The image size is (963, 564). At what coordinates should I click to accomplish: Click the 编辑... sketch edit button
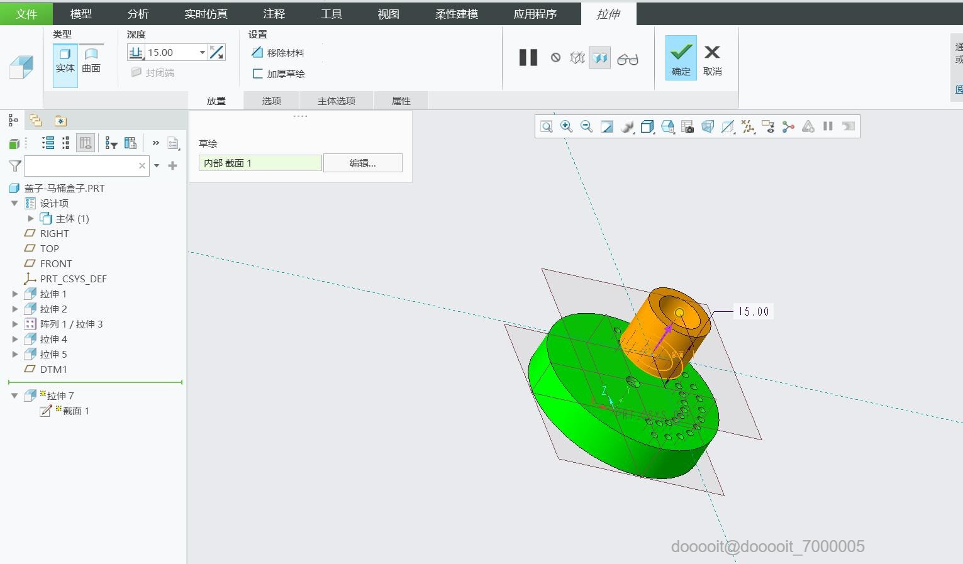tap(363, 163)
